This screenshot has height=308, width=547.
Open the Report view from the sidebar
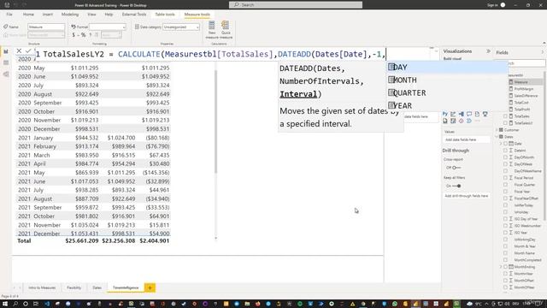click(6, 51)
